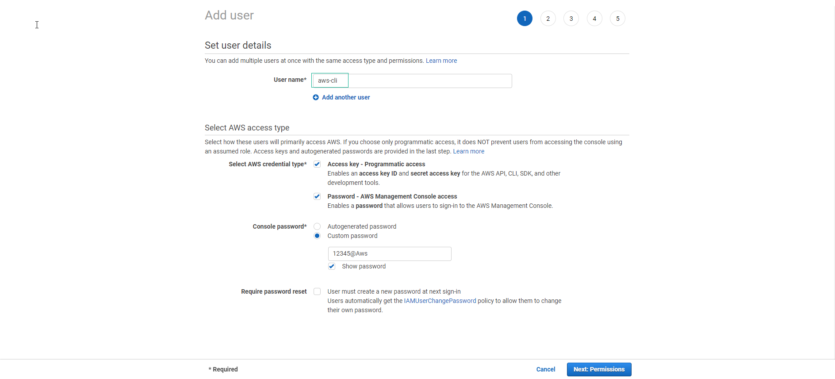Uncheck Password - AWS Management Console access
The height and width of the screenshot is (379, 835).
point(317,196)
